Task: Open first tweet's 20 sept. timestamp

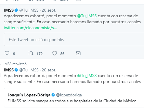Action: click(x=49, y=10)
